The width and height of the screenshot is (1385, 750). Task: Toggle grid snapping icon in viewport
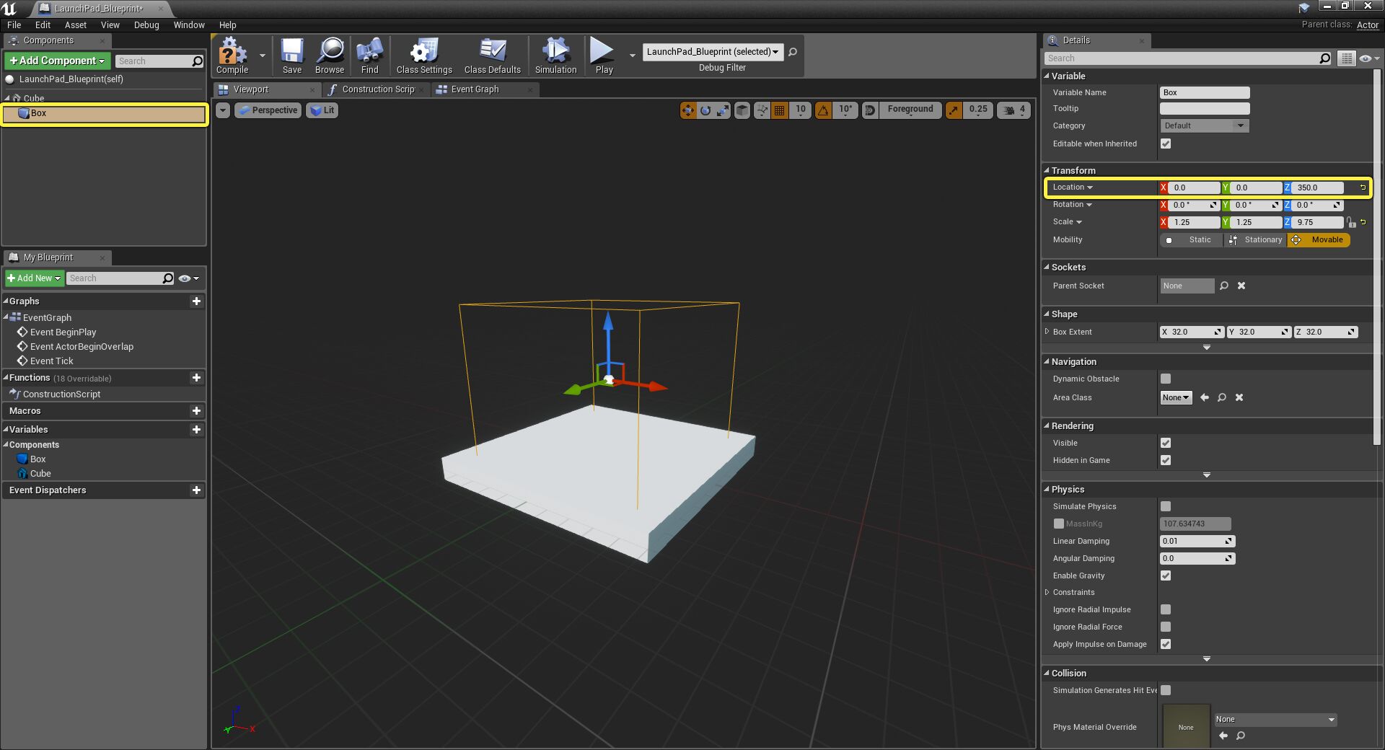pos(779,110)
